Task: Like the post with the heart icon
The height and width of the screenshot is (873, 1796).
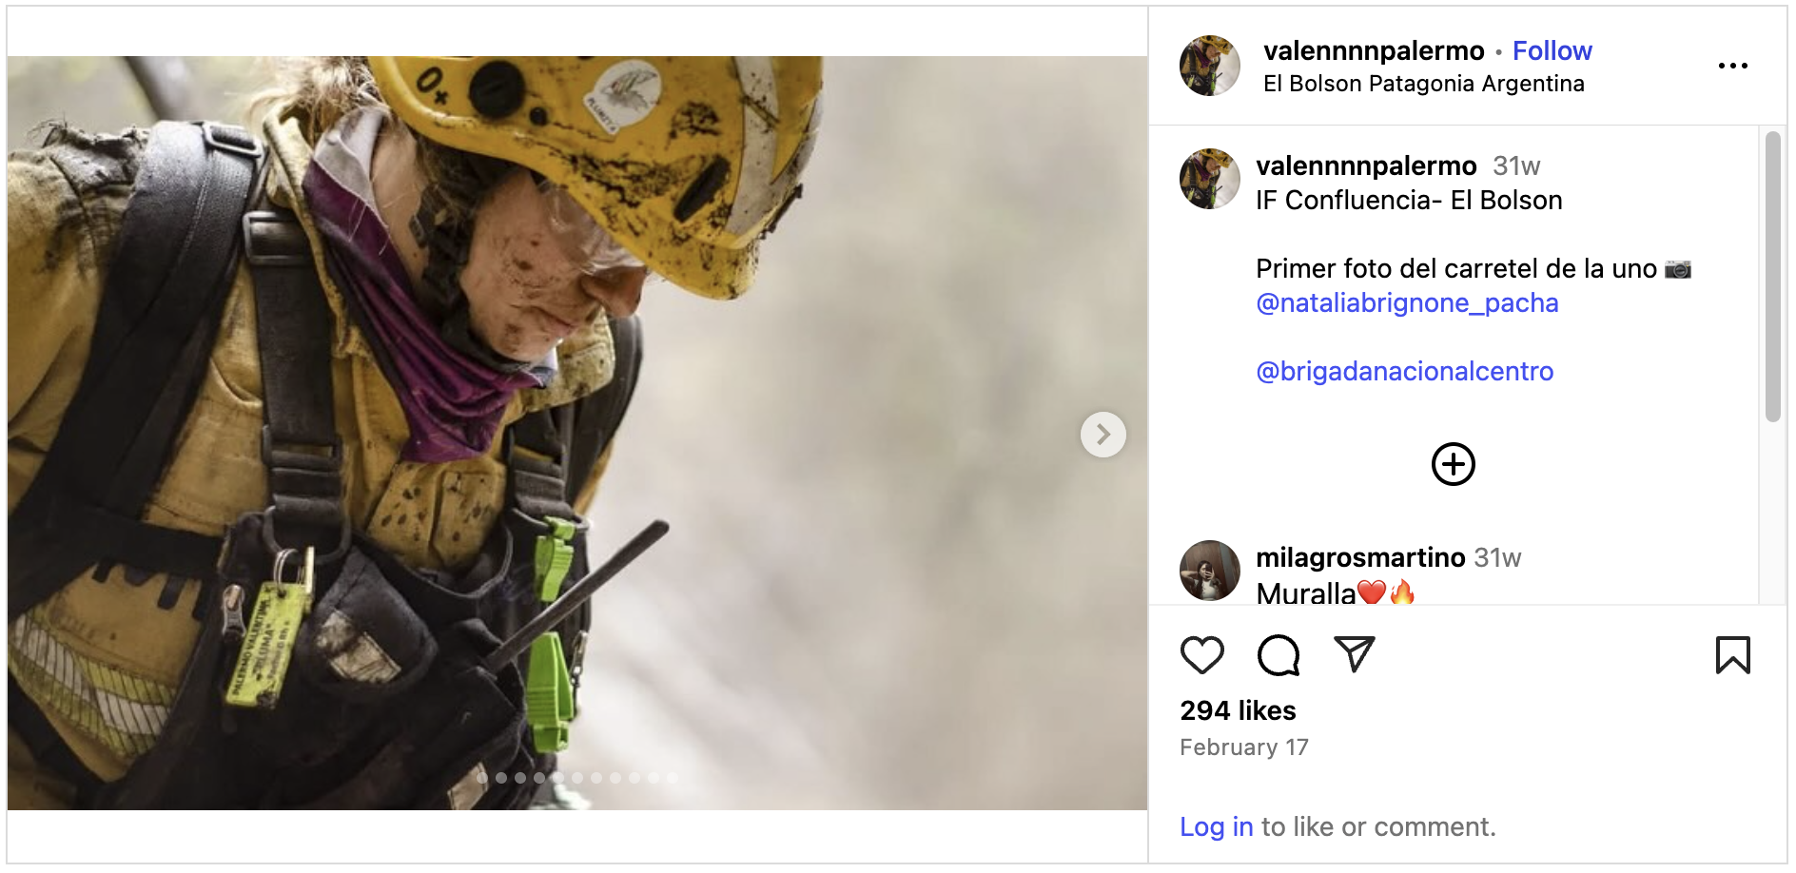Action: click(x=1201, y=655)
